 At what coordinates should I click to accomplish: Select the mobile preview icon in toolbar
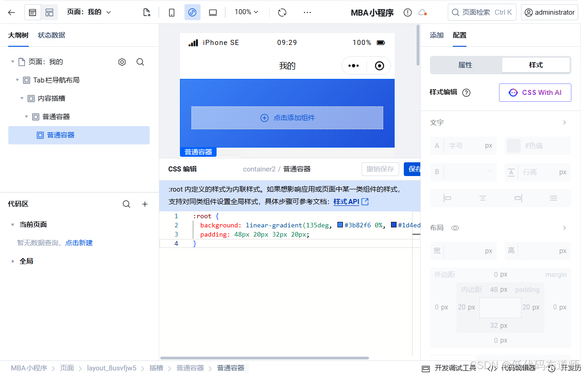click(171, 12)
